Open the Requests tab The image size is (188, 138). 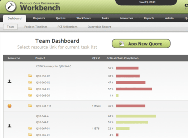(x=39, y=18)
